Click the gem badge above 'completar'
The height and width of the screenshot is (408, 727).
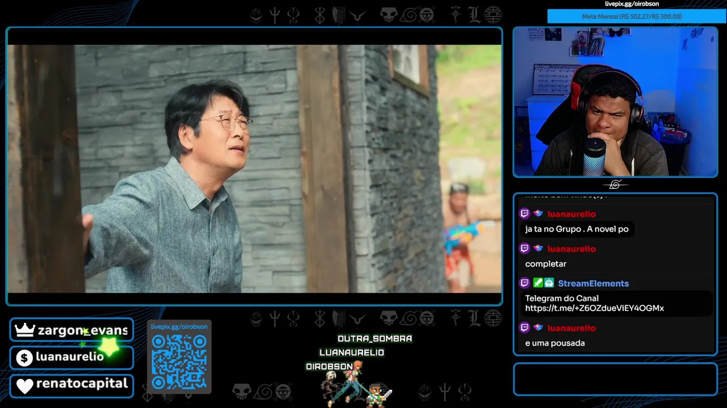pos(538,249)
